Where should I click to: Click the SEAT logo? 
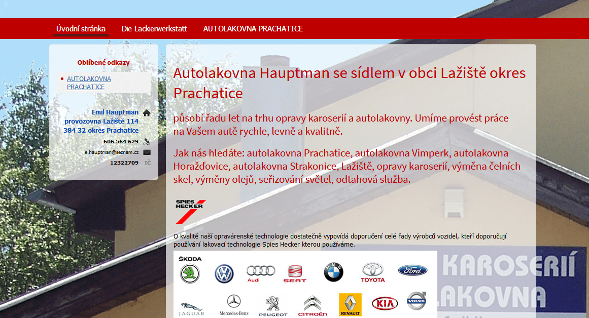(295, 274)
